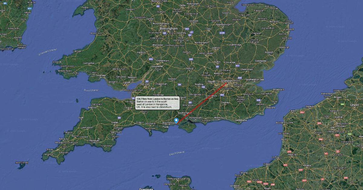Click the Bristol Channel water label
Screen dimensions: 363x190
pos(91,90)
